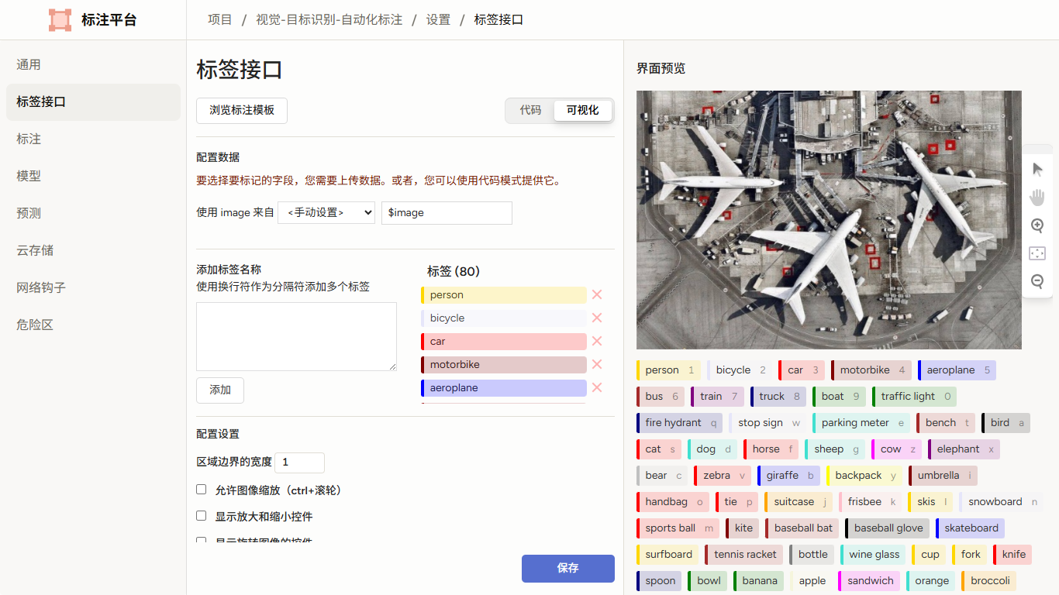Enable 允许图像缩放 checkbox
Screen dimensions: 1059x595
(202, 490)
